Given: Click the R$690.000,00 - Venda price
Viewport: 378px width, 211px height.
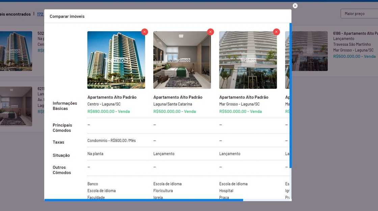Looking at the screenshot, I should [108, 111].
